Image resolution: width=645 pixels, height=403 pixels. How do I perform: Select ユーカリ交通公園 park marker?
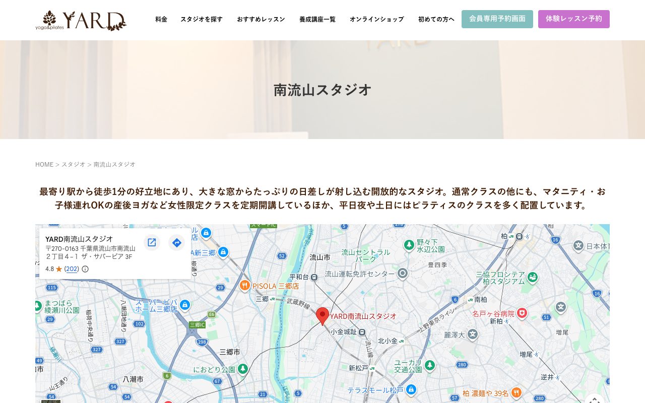429,365
